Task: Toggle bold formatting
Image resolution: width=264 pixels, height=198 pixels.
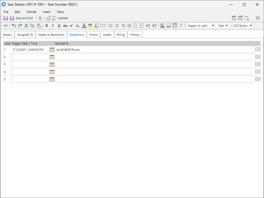Action: click(47, 26)
